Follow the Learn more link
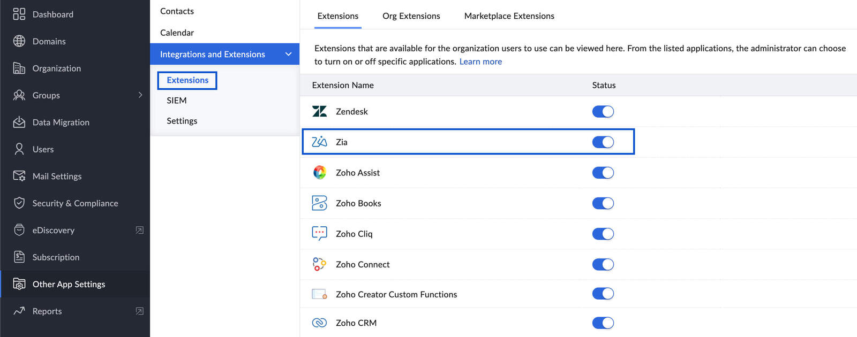This screenshot has width=857, height=337. 480,62
